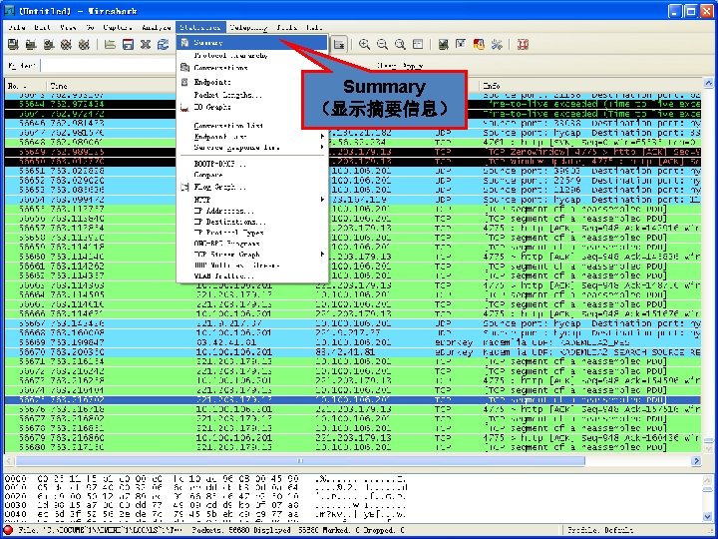Open the Tools menu
This screenshot has width=718, height=539.
287,28
